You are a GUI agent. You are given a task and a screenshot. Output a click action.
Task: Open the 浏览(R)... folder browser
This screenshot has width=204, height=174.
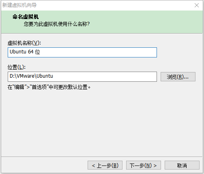[x=178, y=77]
